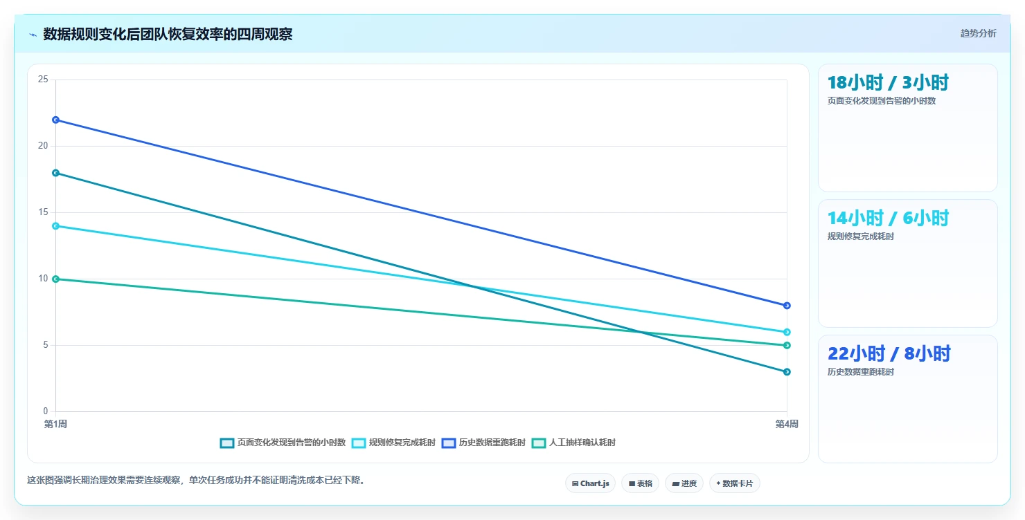Image resolution: width=1025 pixels, height=520 pixels.
Task: Hide the 历史数据重跑耗时 series via its legend
Action: [x=483, y=443]
